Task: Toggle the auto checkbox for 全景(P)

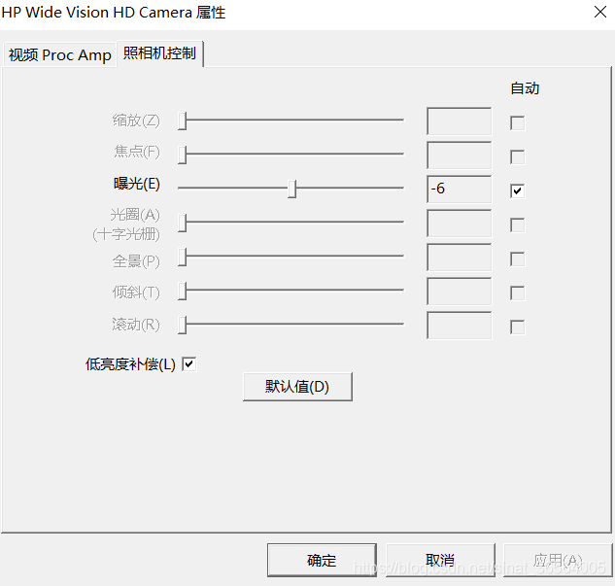Action: point(517,259)
